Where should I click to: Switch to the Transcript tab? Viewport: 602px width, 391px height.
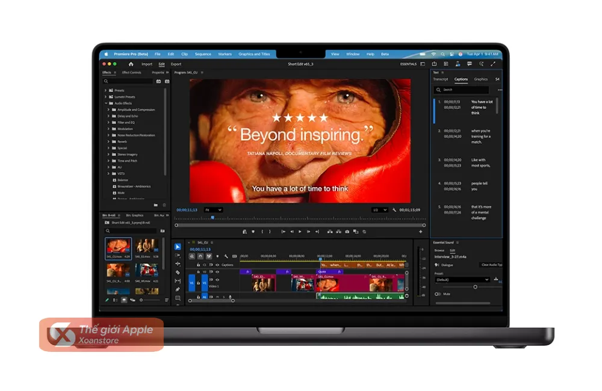point(441,79)
